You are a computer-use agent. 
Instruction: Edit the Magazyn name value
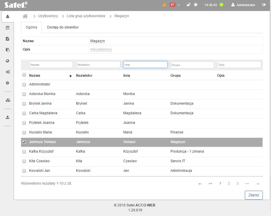point(98,41)
